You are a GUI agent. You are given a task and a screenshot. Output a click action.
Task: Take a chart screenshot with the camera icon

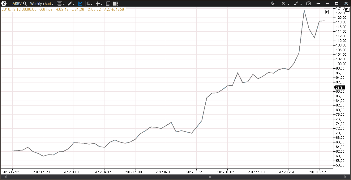click(308, 3)
